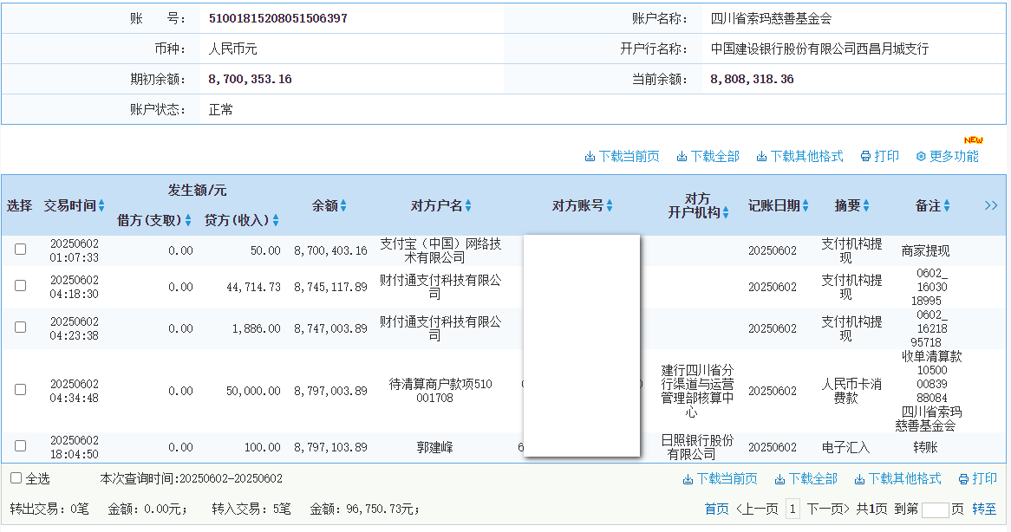1011x532 pixels.
Task: Click bottom 下载全部 link
Action: (812, 479)
